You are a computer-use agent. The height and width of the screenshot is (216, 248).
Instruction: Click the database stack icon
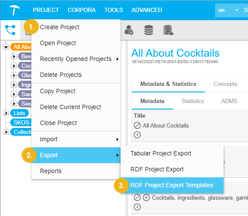(149, 30)
